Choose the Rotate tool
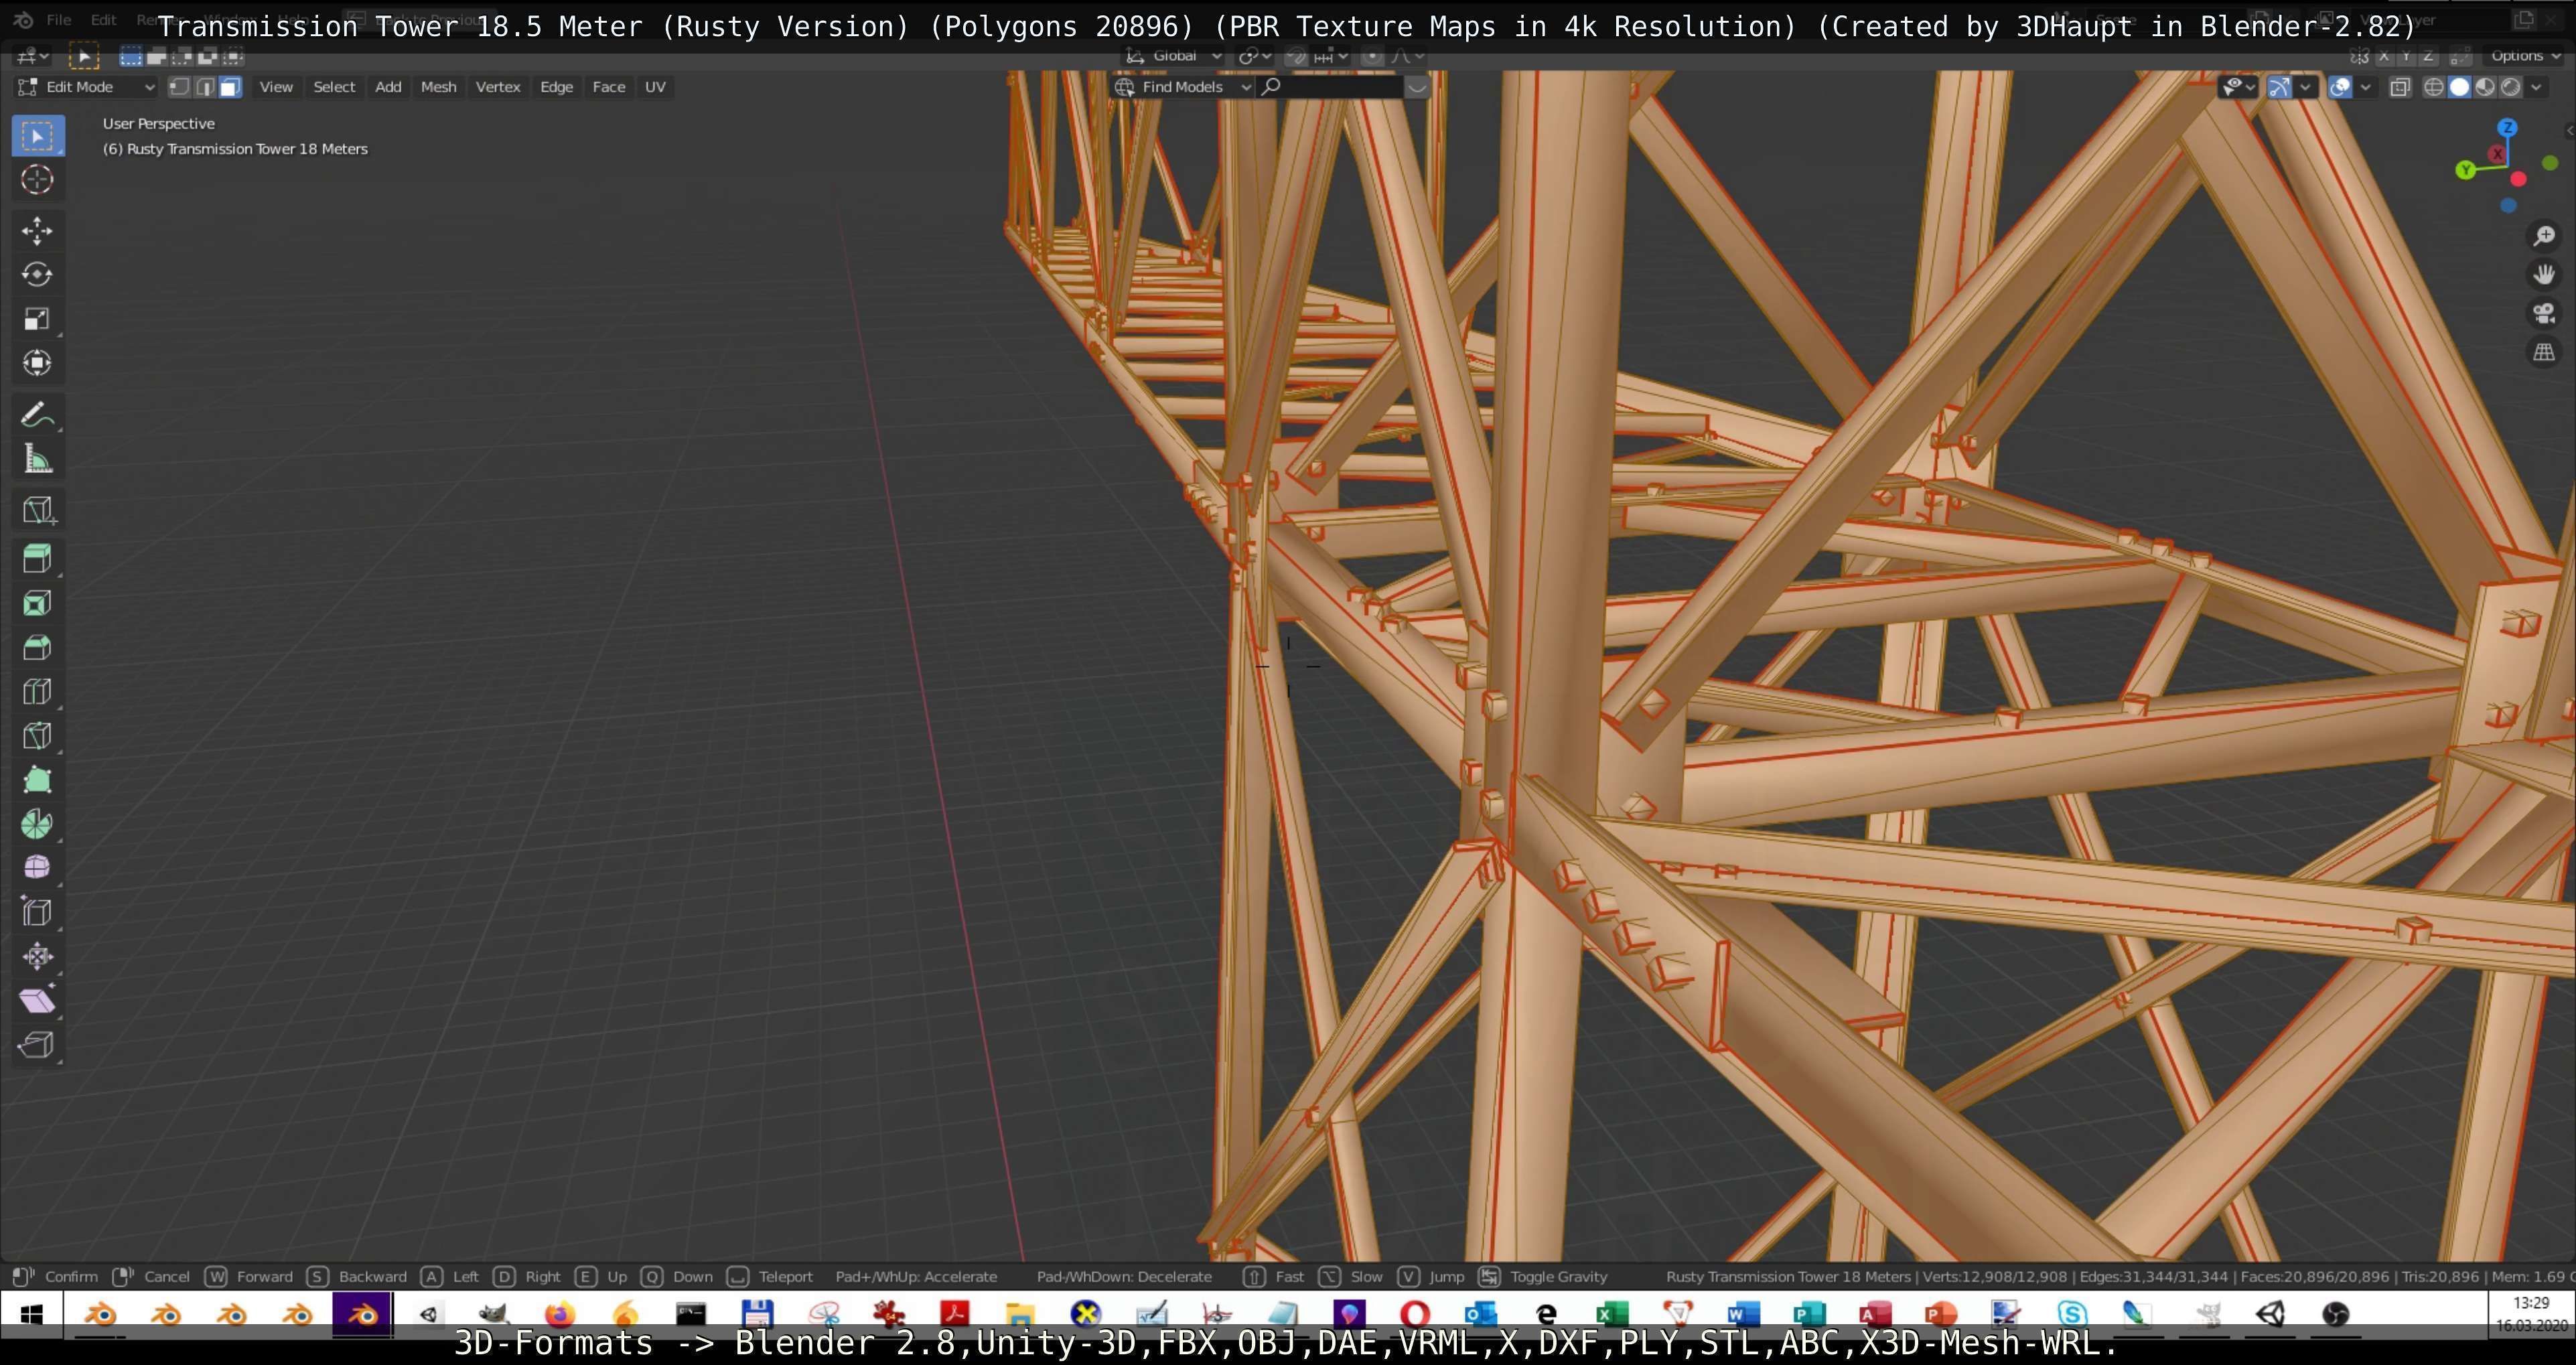 (x=38, y=275)
